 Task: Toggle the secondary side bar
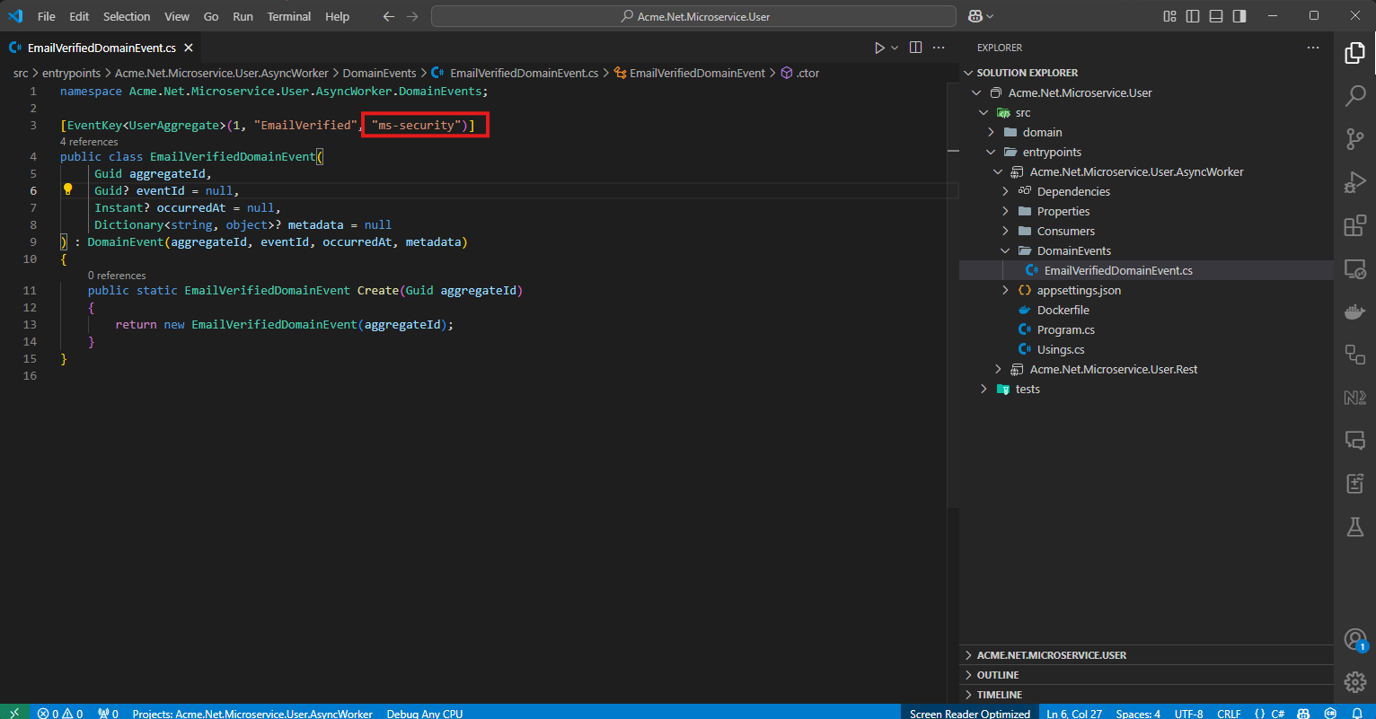1239,16
